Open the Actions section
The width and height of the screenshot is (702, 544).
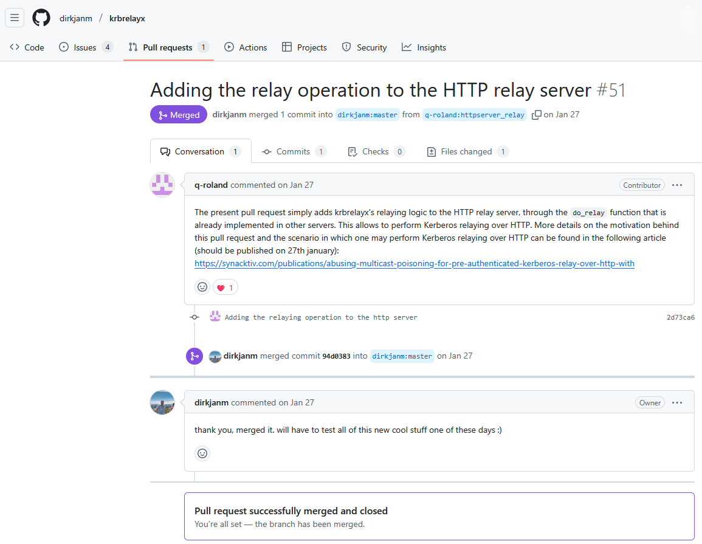[x=246, y=47]
